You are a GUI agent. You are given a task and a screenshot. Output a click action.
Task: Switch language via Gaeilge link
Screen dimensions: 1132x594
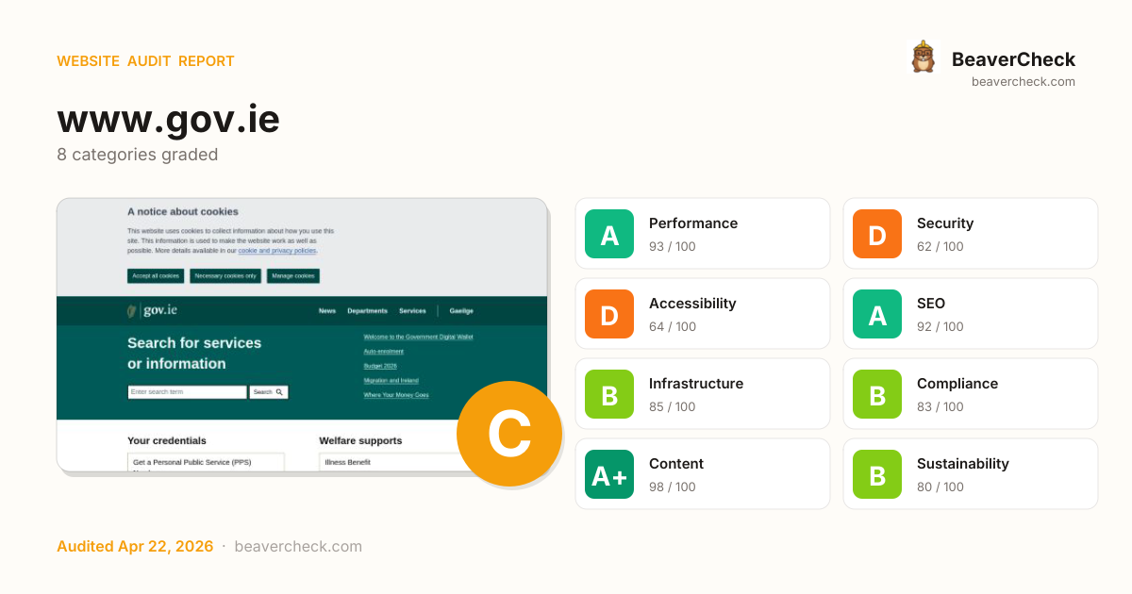[x=461, y=311]
